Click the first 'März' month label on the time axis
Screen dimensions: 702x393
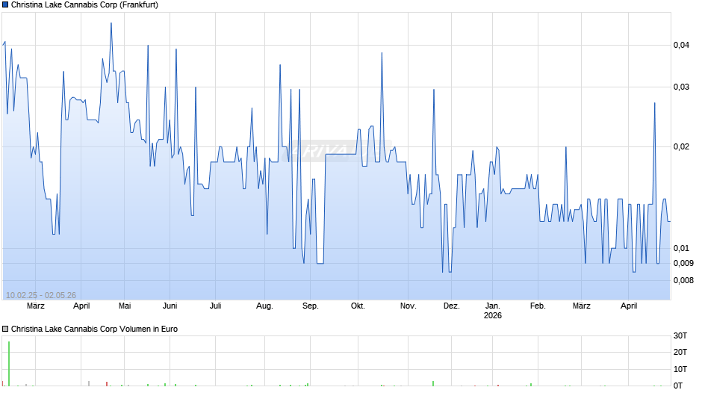click(x=36, y=306)
